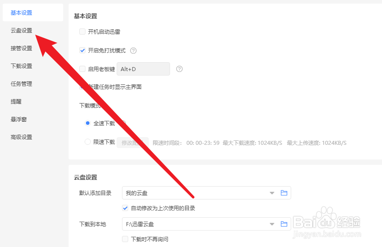Click the folder icon for 下载到本地

coord(284,224)
